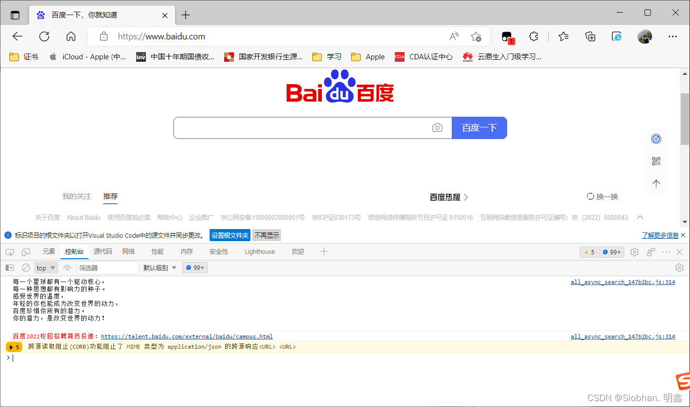Click the 百度一下 search button
Viewport: 690px width, 407px height.
pyautogui.click(x=479, y=128)
